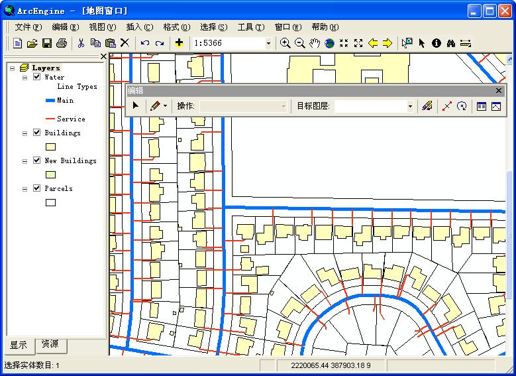
Task: Go back to previous extent arrow
Action: pos(373,43)
